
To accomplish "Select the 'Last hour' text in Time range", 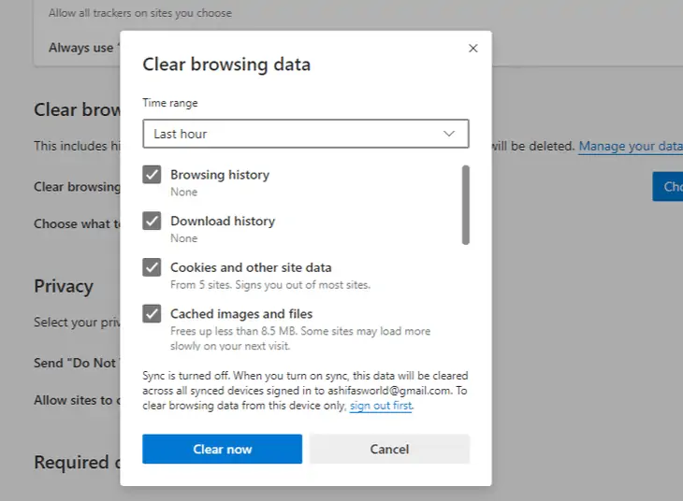I will [181, 134].
